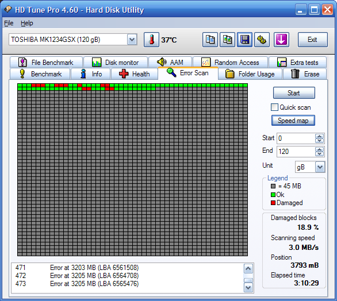This screenshot has width=337, height=301.
Task: Toggle the Speed map button
Action: [x=293, y=121]
